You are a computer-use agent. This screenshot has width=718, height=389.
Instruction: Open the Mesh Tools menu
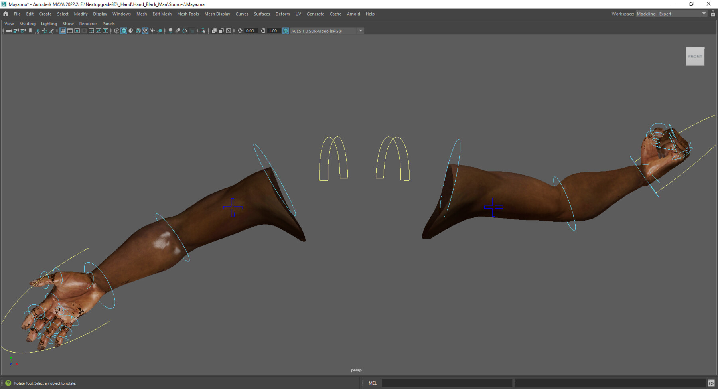coord(188,14)
